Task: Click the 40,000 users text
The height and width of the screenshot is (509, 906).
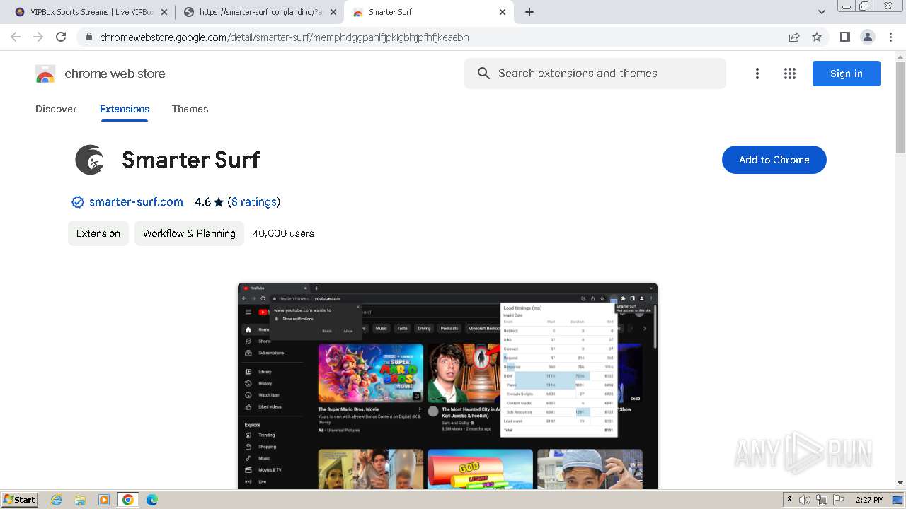Action: pyautogui.click(x=283, y=233)
